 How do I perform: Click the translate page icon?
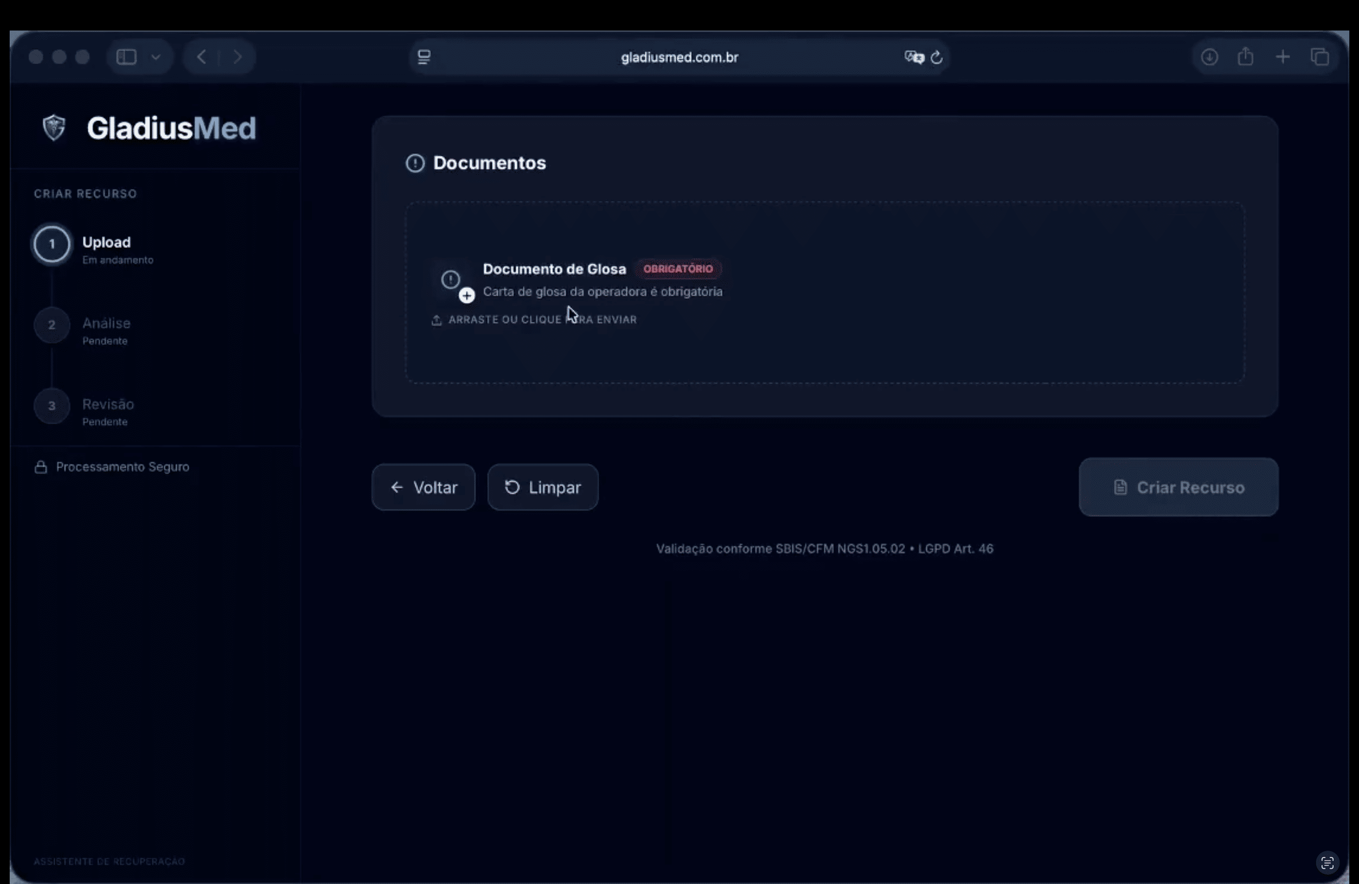913,57
